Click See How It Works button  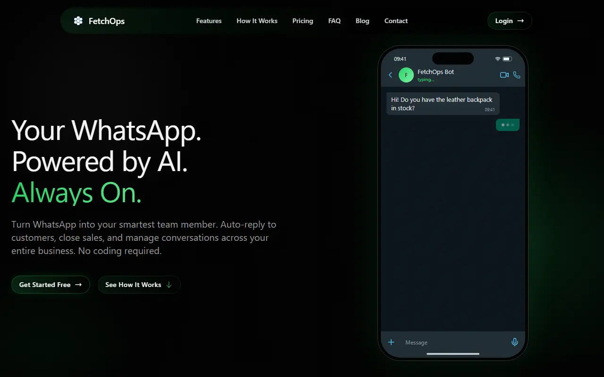pyautogui.click(x=139, y=285)
